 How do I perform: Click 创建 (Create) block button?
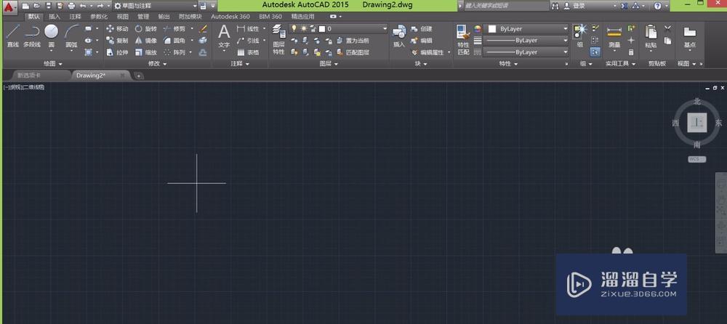(x=422, y=29)
